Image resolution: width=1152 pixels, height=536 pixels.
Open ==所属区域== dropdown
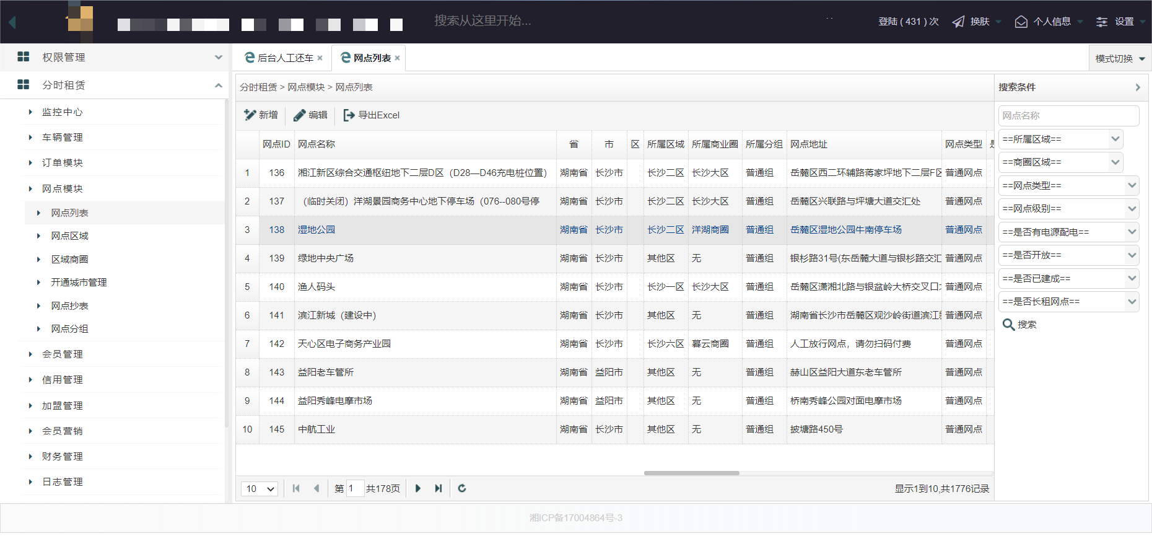[1060, 139]
